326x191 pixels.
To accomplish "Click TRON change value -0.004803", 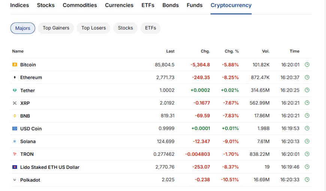I will (197, 154).
